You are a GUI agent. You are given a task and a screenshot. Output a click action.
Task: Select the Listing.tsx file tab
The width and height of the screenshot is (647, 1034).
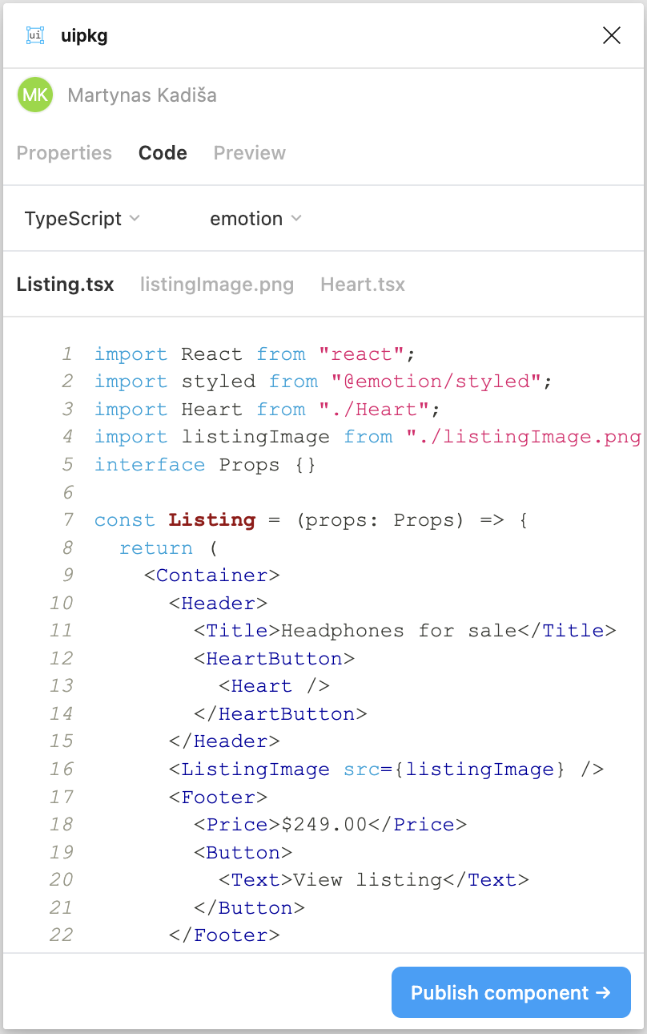pyautogui.click(x=65, y=285)
